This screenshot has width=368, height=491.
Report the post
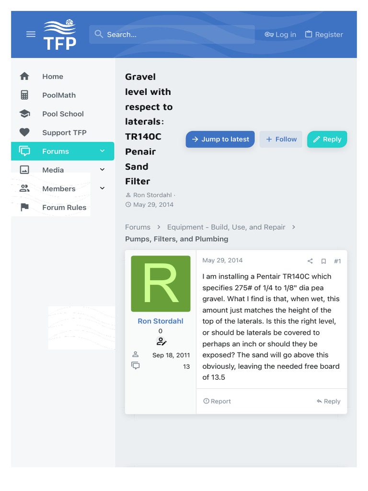217,401
